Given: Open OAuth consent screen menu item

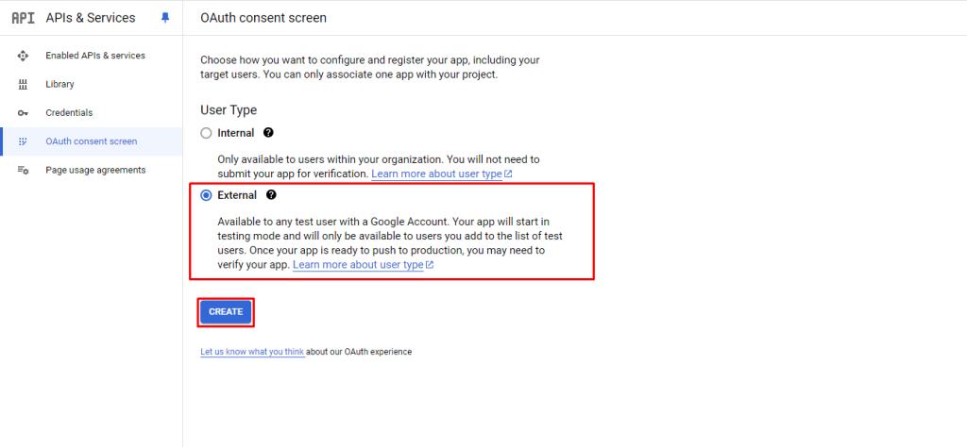Looking at the screenshot, I should (92, 141).
